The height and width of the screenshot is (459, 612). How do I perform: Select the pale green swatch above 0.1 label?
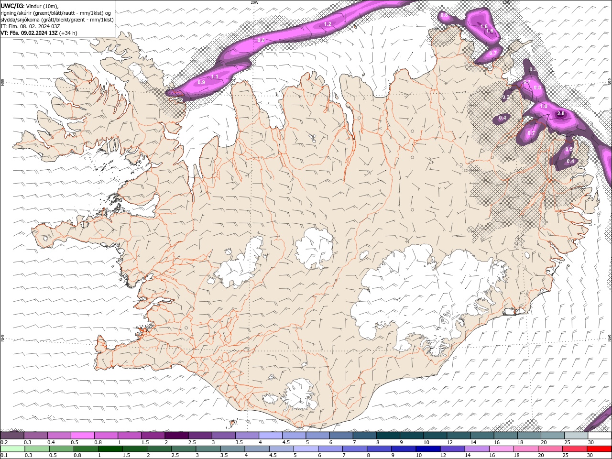pos(12,449)
